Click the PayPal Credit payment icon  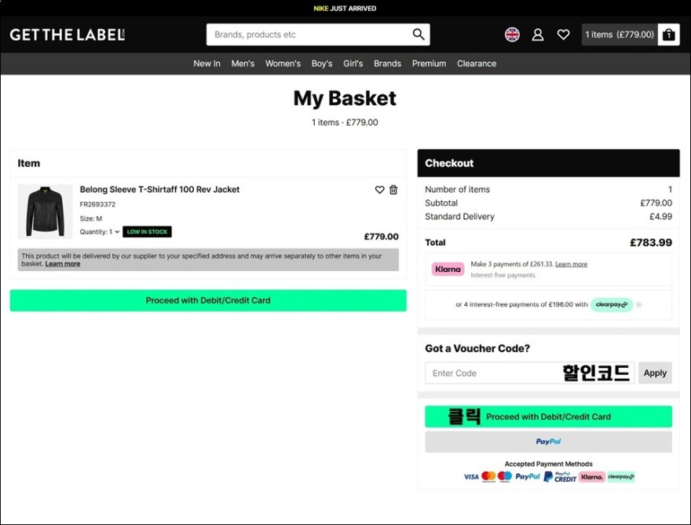coord(560,477)
